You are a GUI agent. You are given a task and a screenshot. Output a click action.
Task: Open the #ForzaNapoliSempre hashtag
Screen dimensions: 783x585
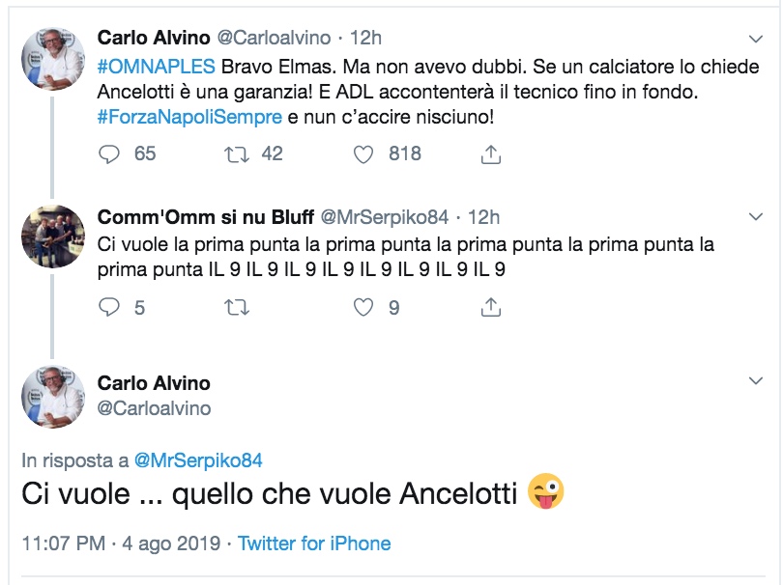pos(189,118)
